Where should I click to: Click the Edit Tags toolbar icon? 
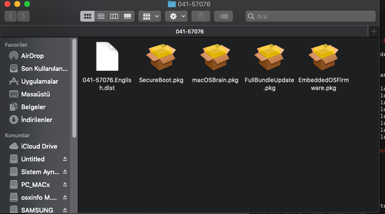[x=224, y=16]
